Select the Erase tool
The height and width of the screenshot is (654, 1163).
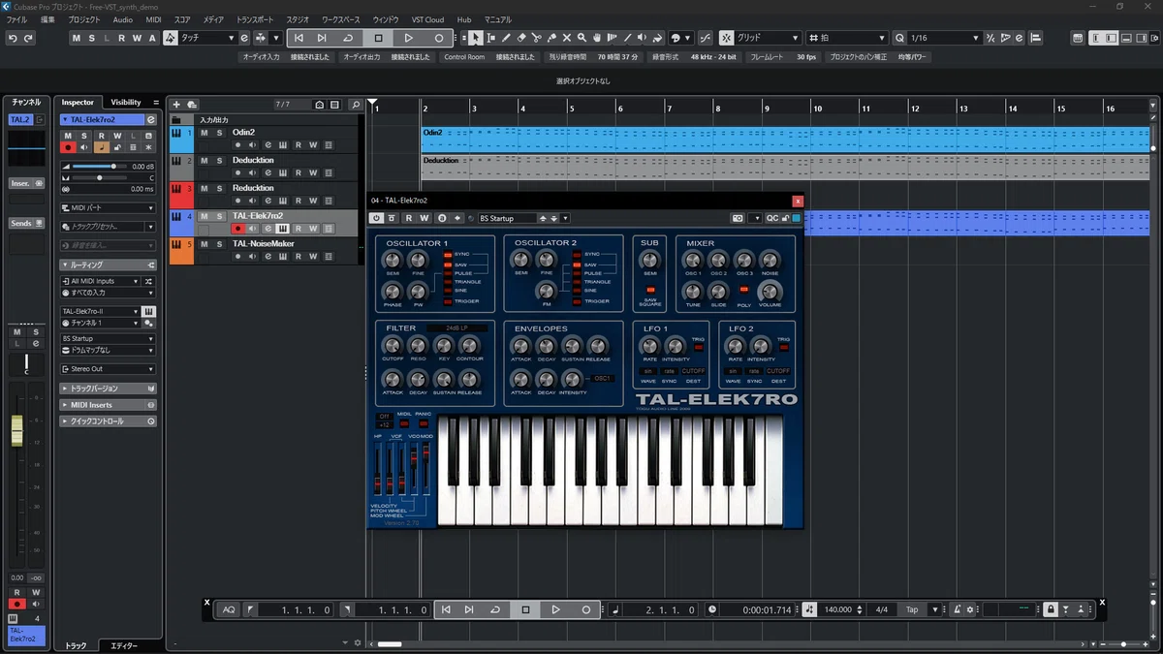coord(520,38)
